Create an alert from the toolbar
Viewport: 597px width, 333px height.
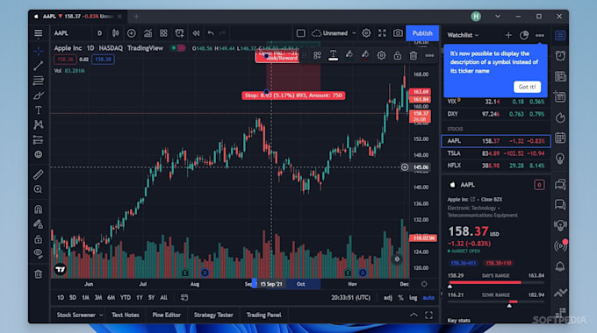[179, 33]
